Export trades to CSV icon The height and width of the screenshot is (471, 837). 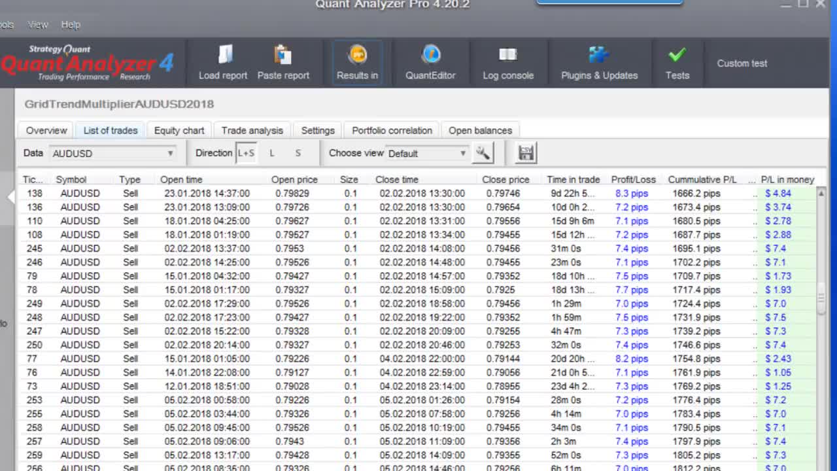coord(526,153)
